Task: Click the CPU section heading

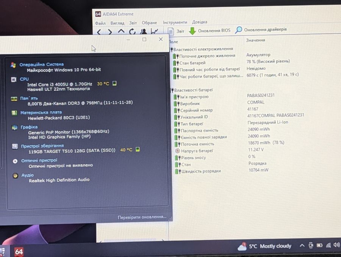Action: (x=24, y=79)
